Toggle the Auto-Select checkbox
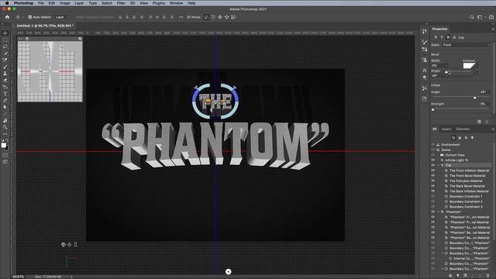The image size is (496, 279). [x=30, y=17]
